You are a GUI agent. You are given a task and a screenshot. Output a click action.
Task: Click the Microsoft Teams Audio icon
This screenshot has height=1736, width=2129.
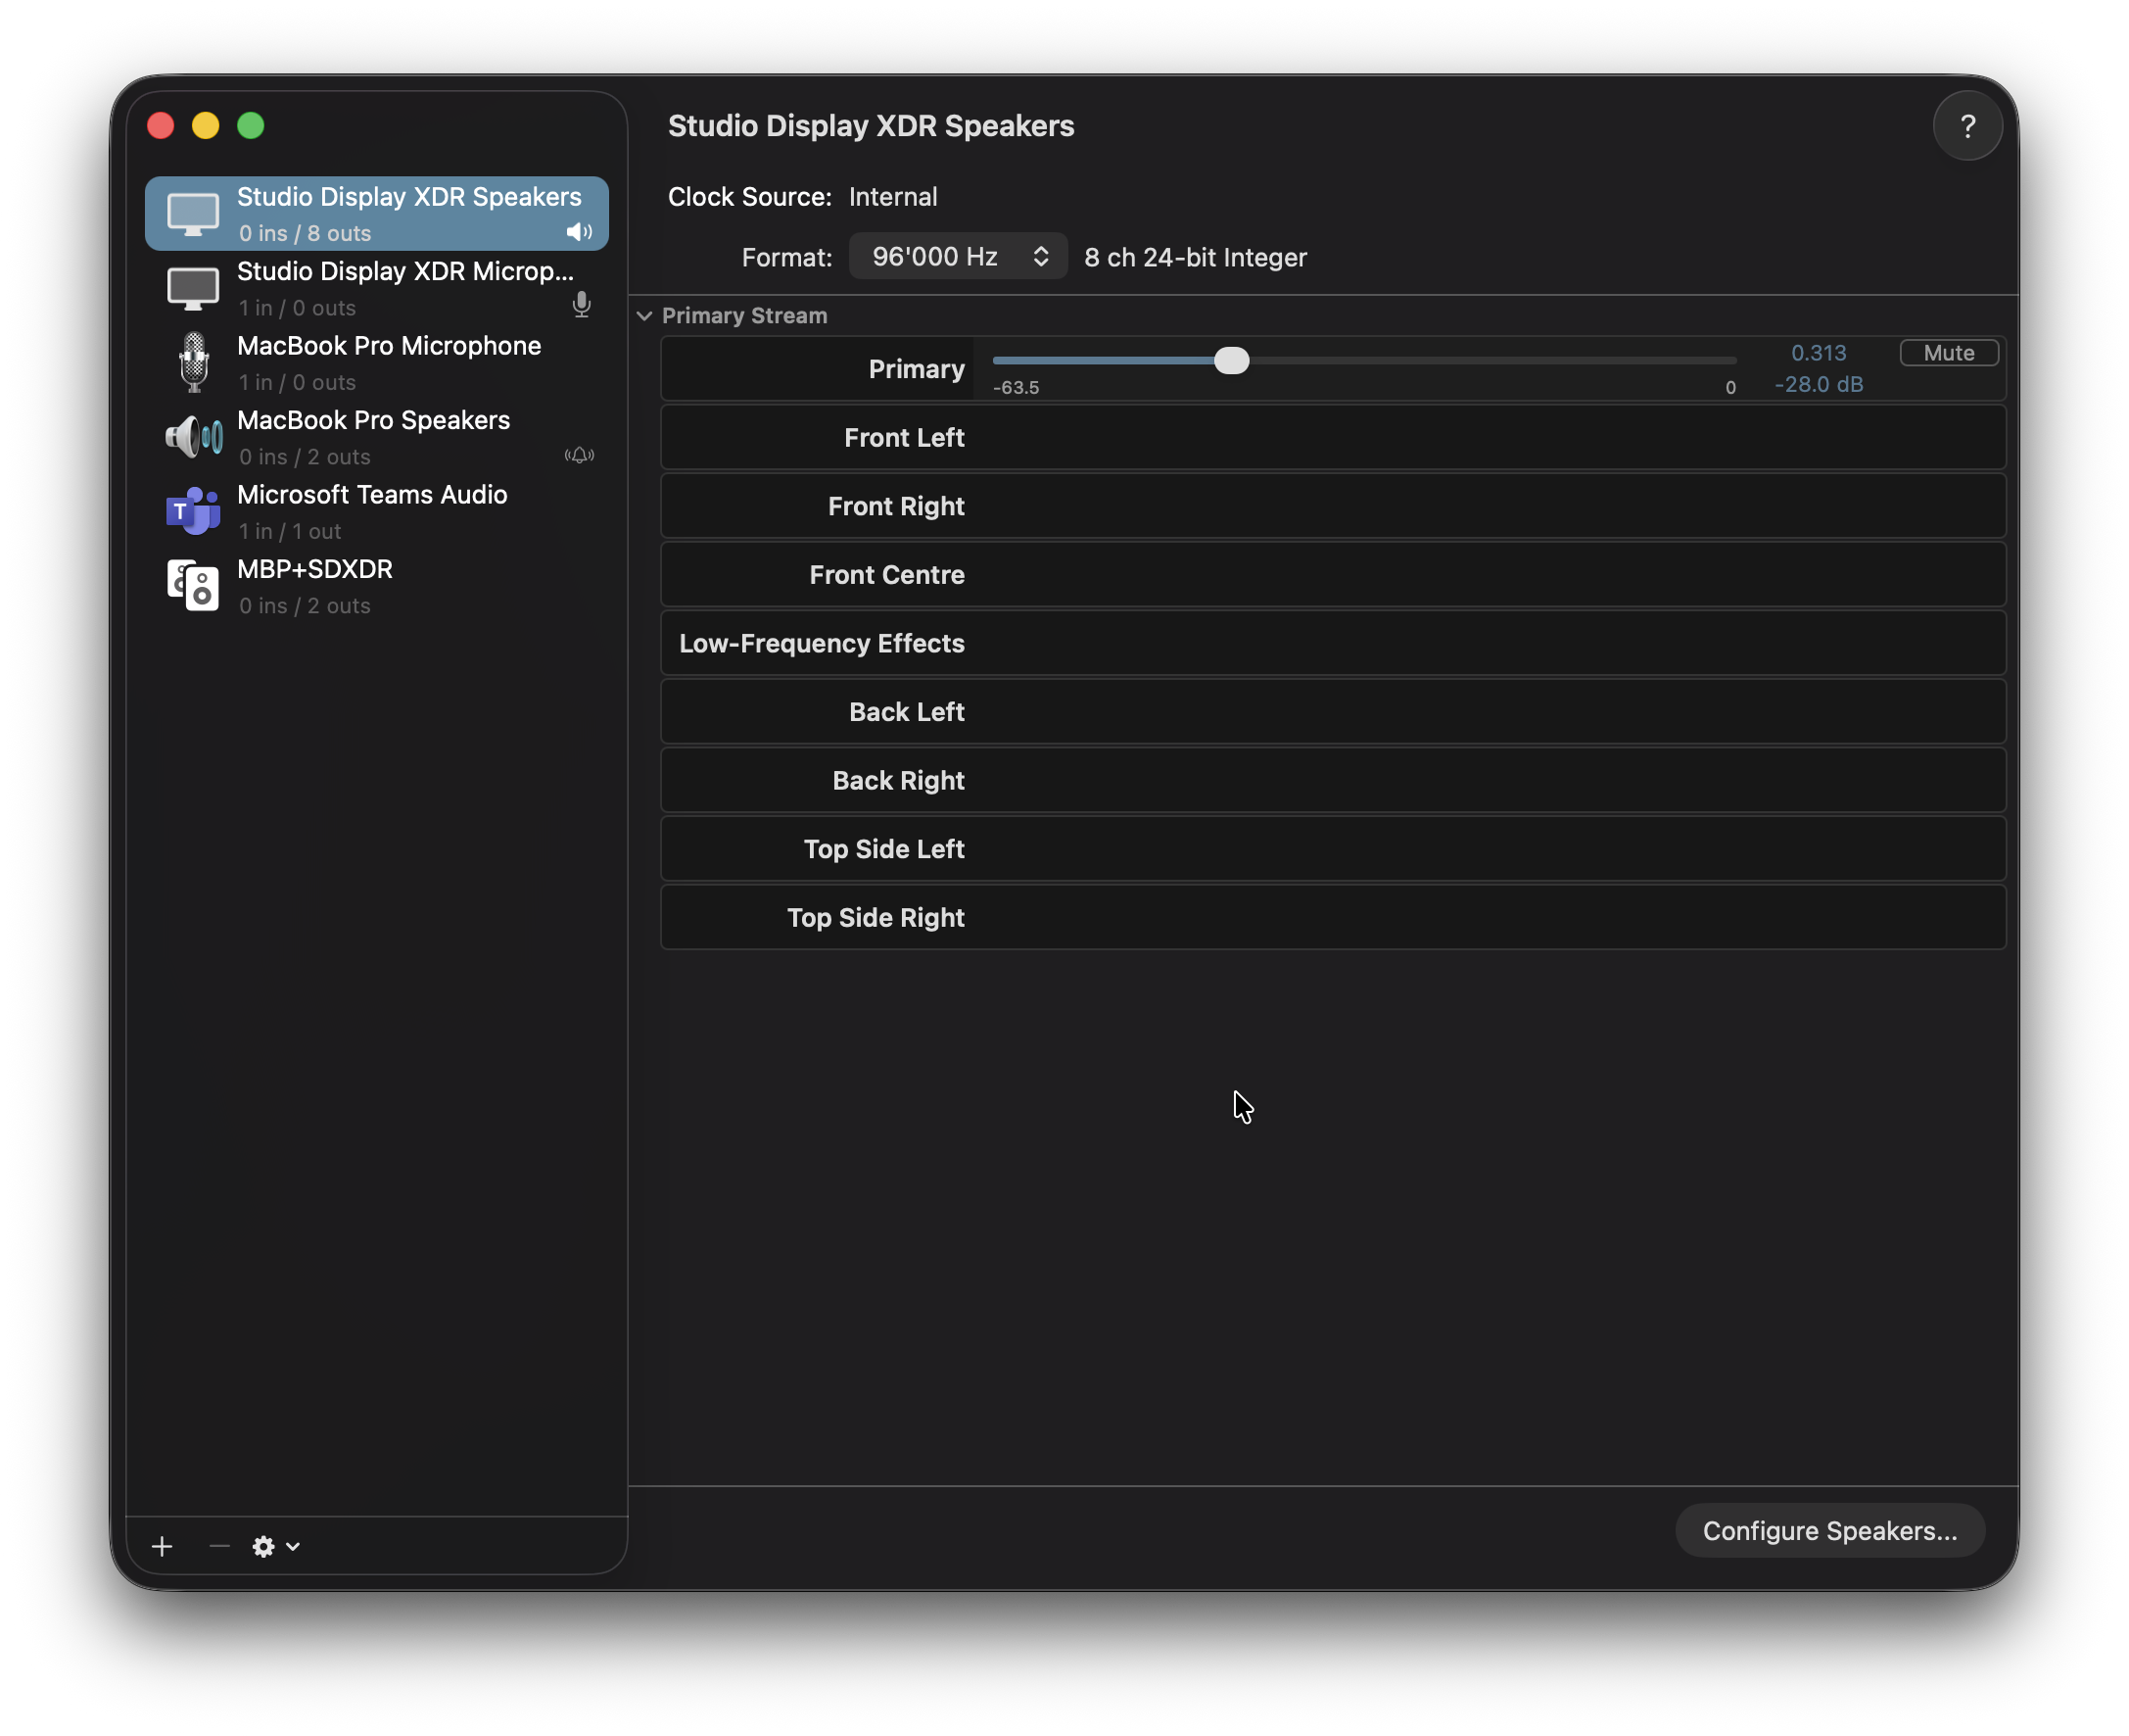193,511
